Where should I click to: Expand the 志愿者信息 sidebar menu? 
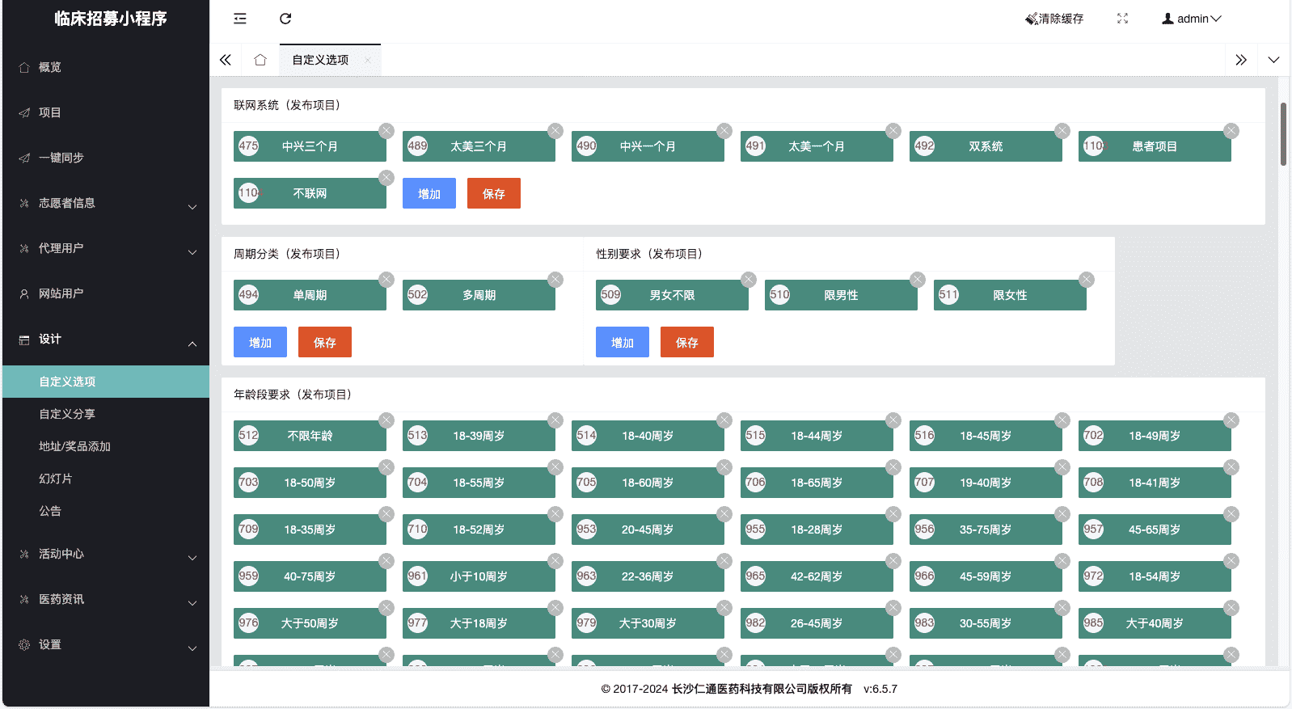pyautogui.click(x=105, y=203)
